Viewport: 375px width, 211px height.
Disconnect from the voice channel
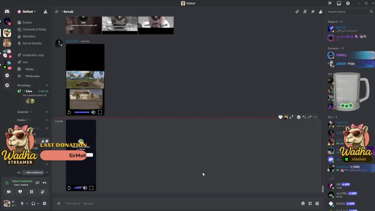[45, 183]
